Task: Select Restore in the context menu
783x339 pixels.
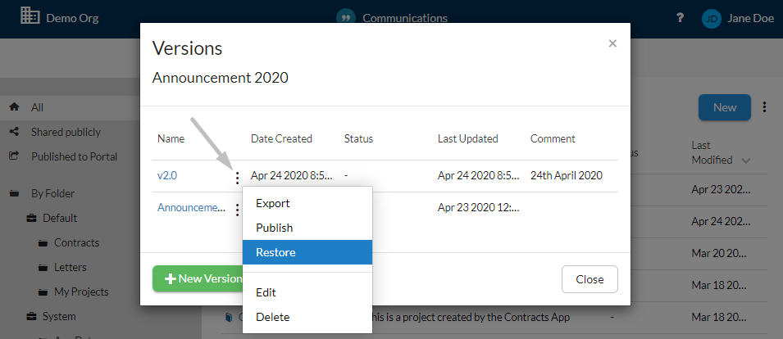Action: point(307,252)
